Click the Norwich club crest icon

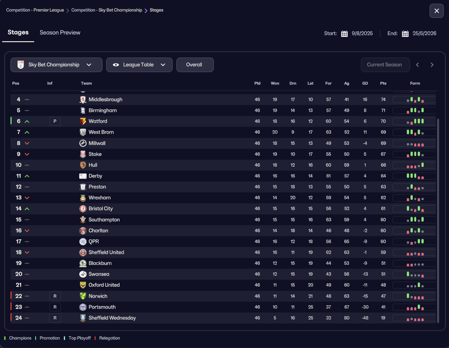click(83, 296)
